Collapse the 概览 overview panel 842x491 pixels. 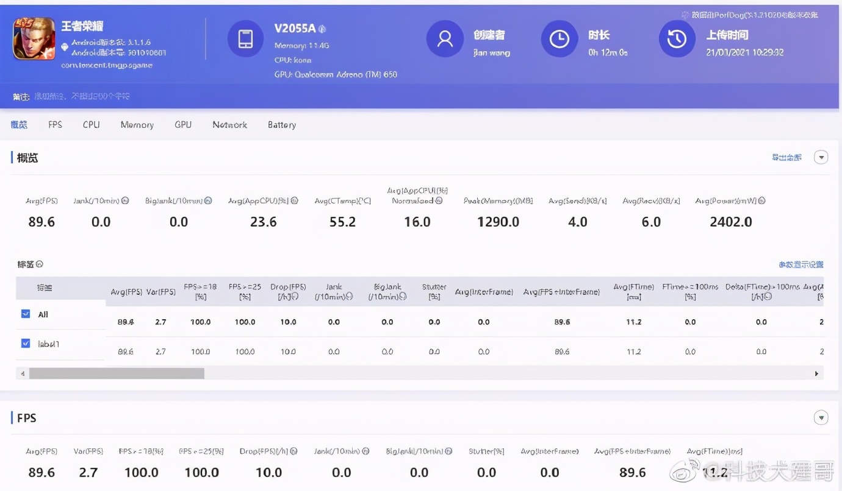point(821,157)
